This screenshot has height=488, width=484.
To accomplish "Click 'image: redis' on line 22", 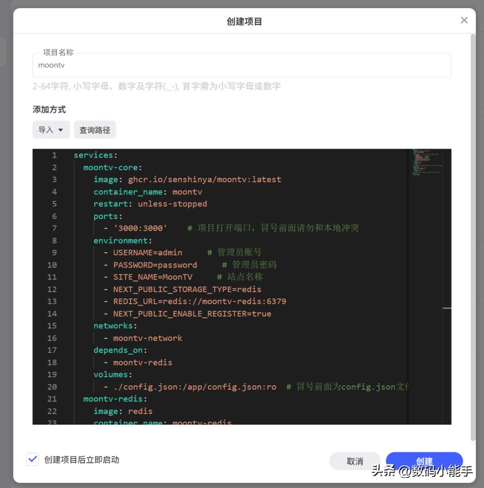I will pyautogui.click(x=123, y=411).
